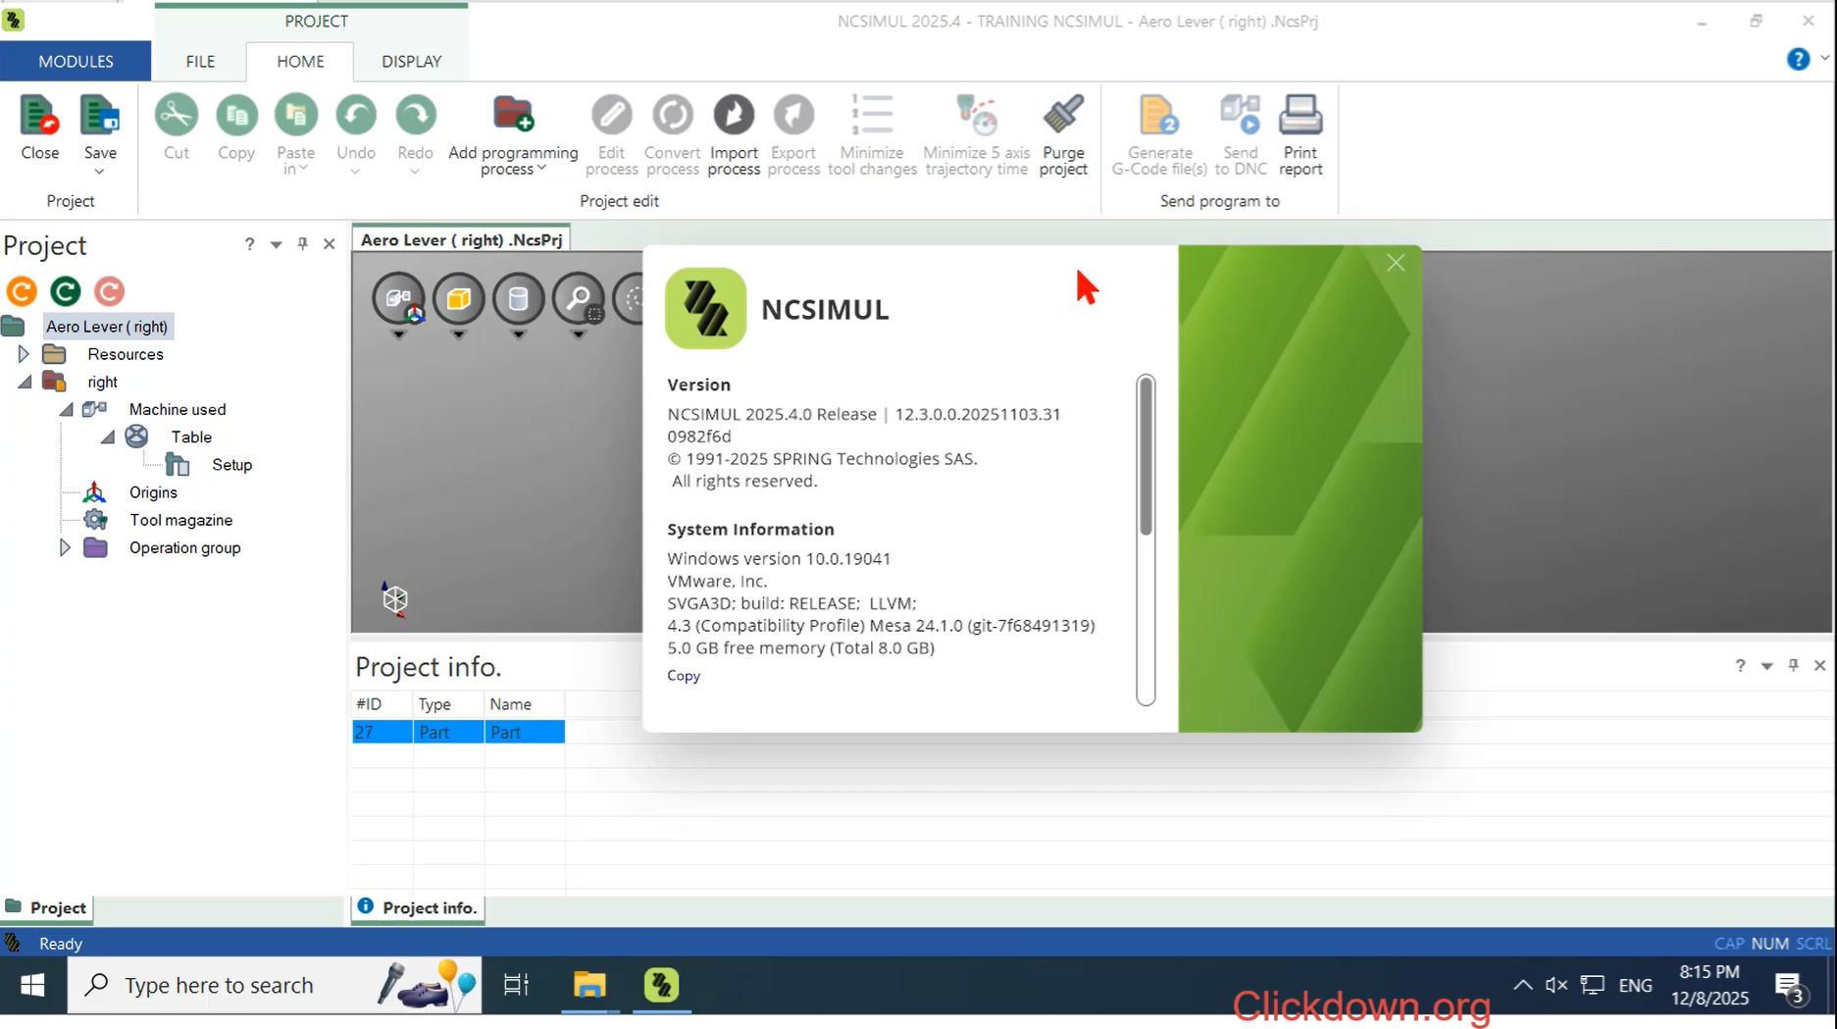1837x1029 pixels.
Task: Expand the Operation group node
Action: pyautogui.click(x=65, y=547)
